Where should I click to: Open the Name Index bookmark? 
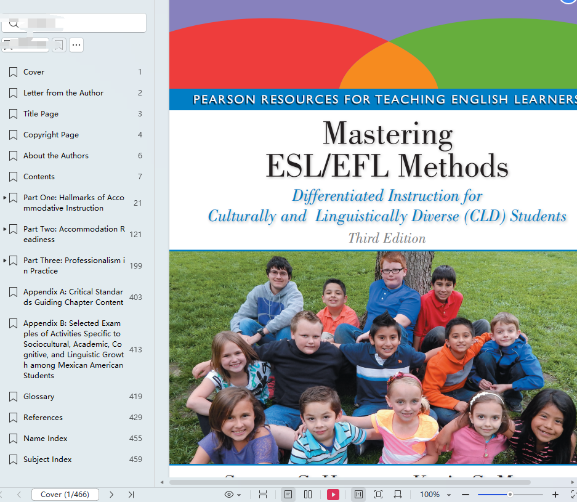(46, 439)
